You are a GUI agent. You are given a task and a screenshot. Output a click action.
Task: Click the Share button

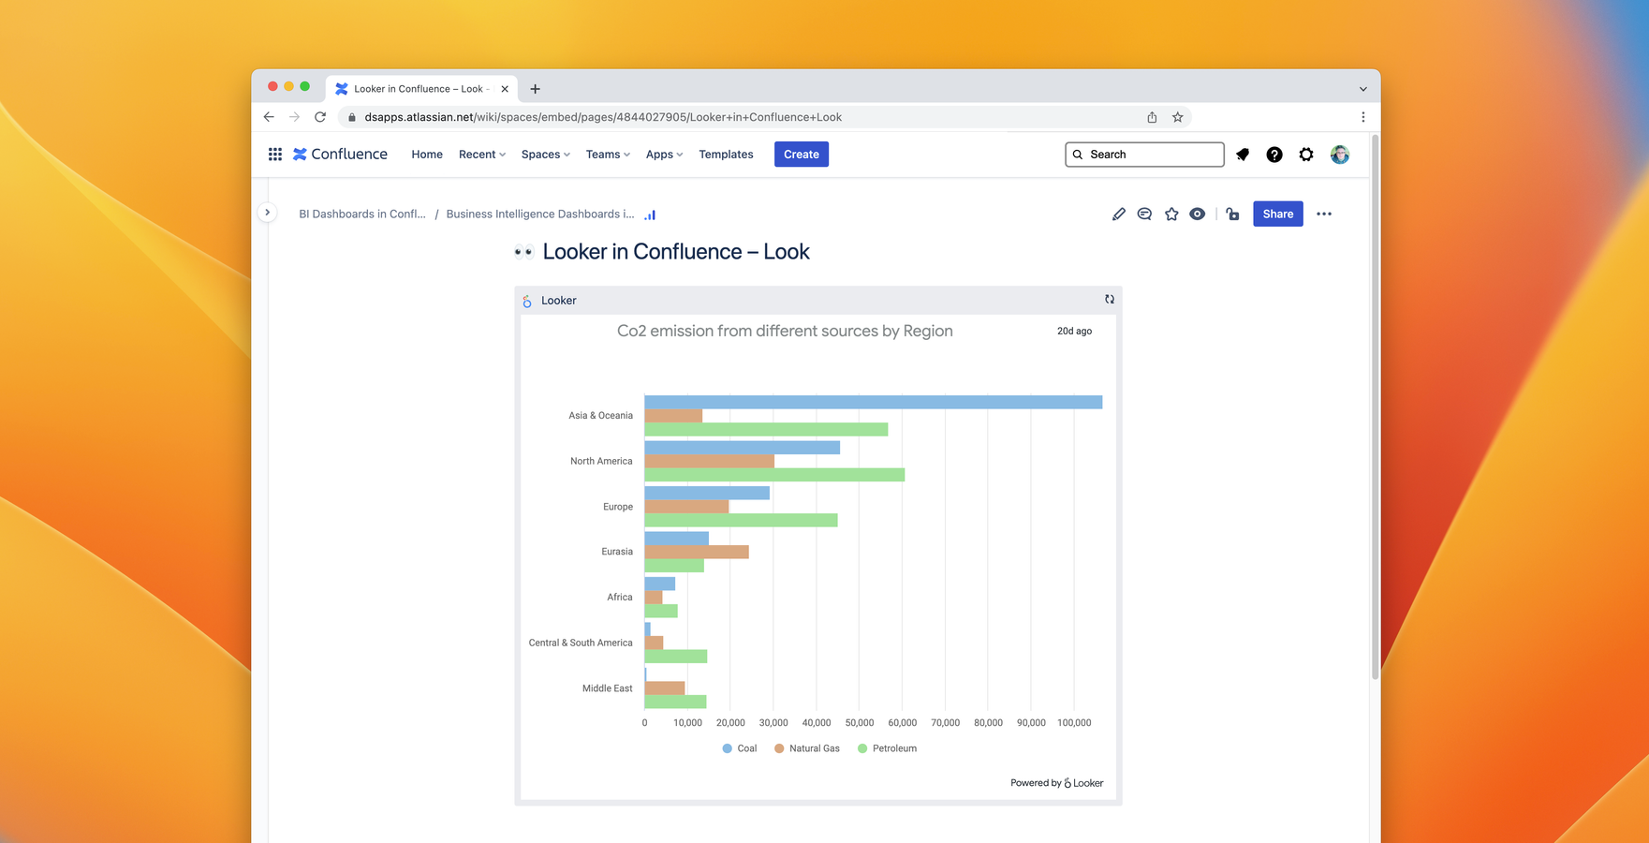(1278, 214)
